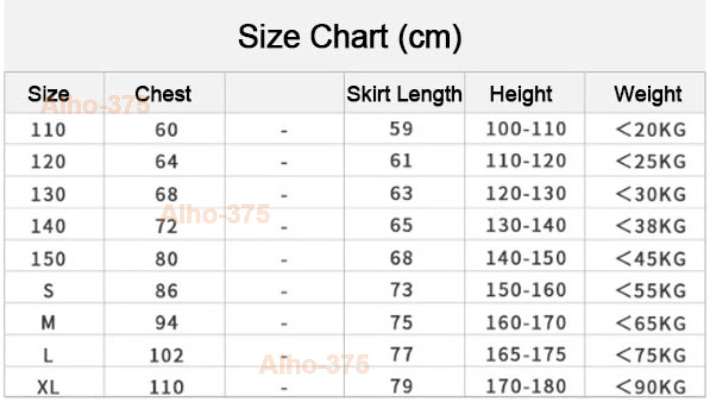The image size is (710, 408).
Task: Click skirt length value 73
Action: 401,290
